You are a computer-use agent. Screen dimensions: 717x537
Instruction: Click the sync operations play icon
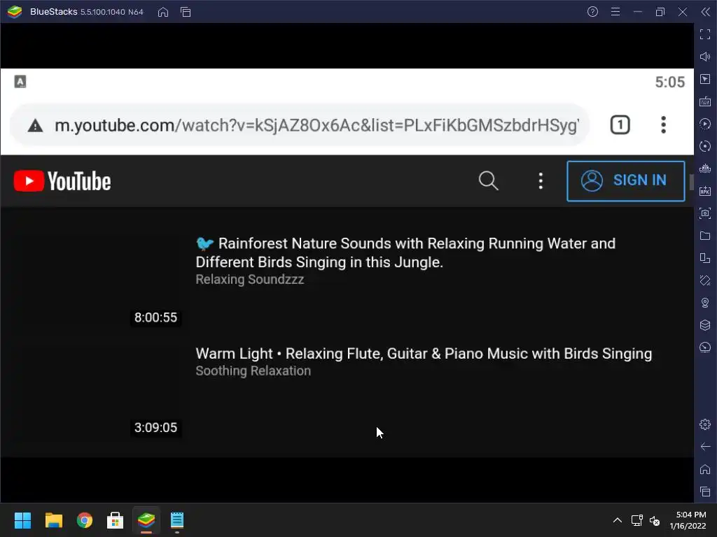coord(705,124)
